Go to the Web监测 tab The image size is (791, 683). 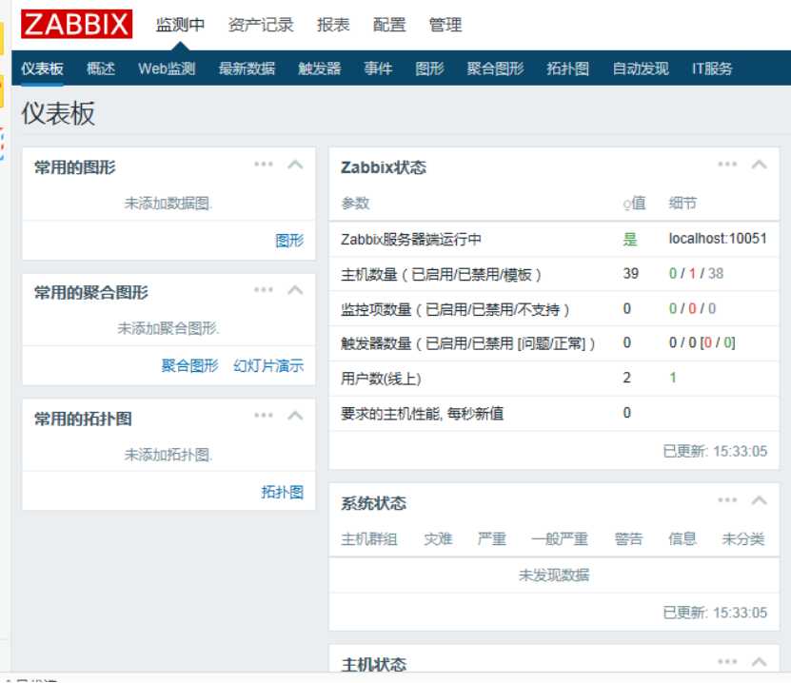click(x=167, y=68)
